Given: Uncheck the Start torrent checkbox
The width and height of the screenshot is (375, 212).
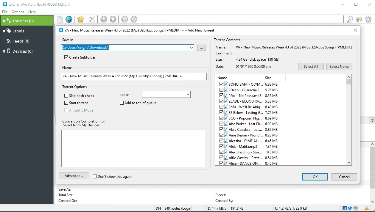Looking at the screenshot, I should click(x=66, y=103).
